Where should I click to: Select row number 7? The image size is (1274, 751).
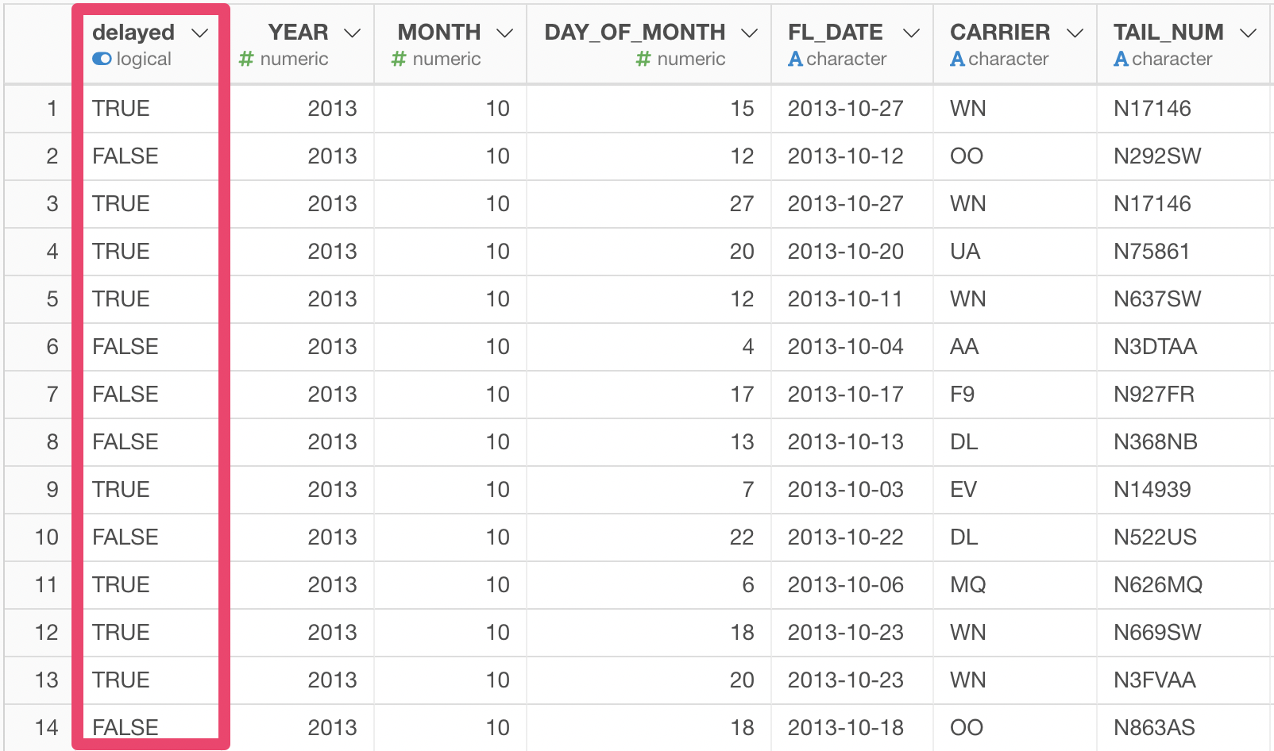(x=52, y=395)
